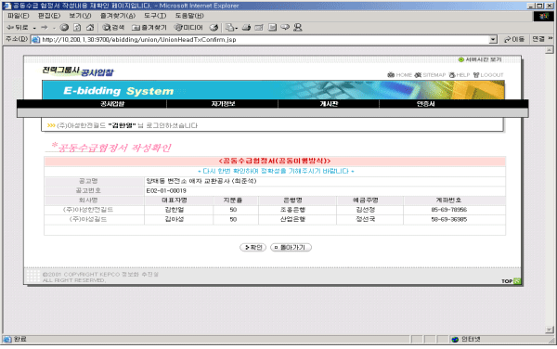
Task: Open the 도구(T) menu
Action: point(155,16)
